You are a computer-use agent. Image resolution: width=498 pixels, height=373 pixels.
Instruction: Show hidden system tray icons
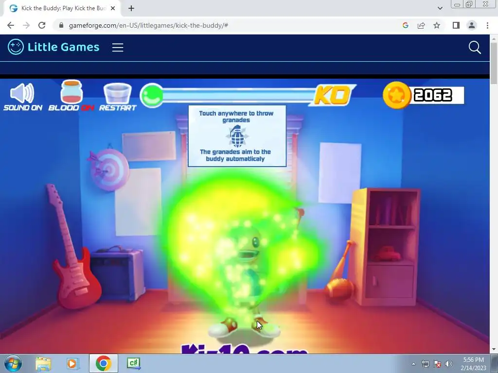(x=413, y=364)
